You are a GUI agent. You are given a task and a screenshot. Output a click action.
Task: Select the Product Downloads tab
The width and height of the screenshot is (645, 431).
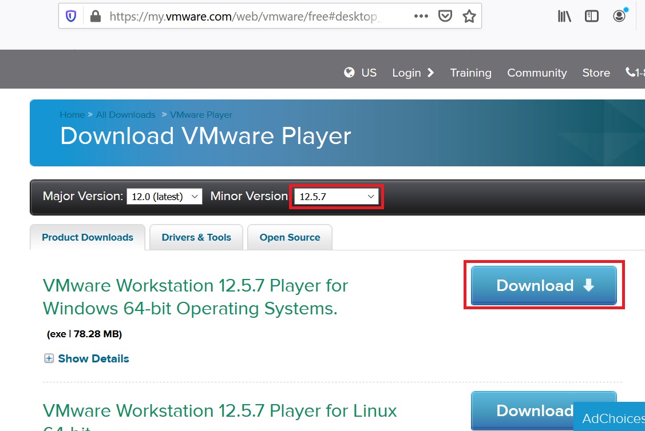pos(88,237)
